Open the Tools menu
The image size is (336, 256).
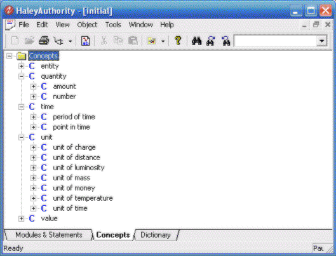click(x=113, y=25)
